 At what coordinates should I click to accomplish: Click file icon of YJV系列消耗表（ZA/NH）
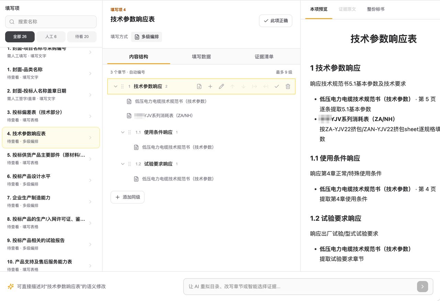pos(129,116)
